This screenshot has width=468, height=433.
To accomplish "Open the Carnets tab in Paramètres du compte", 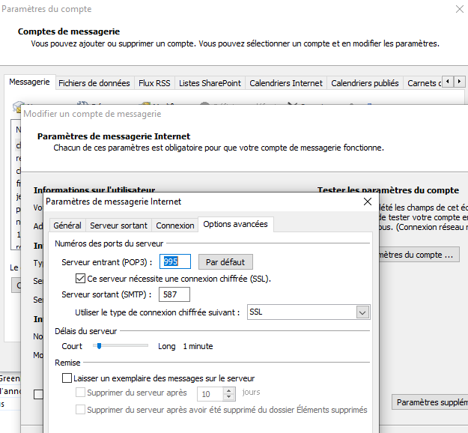I will tap(422, 83).
